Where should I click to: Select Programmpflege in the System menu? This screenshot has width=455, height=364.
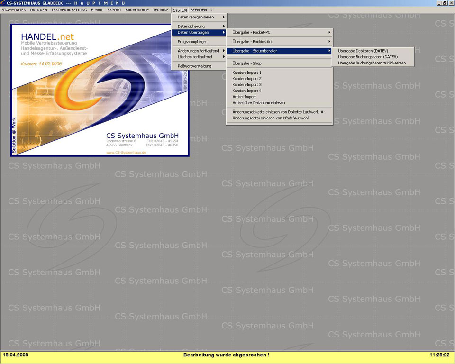(191, 42)
